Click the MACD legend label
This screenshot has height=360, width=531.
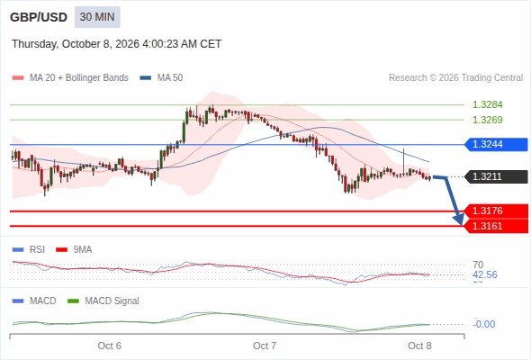43,301
